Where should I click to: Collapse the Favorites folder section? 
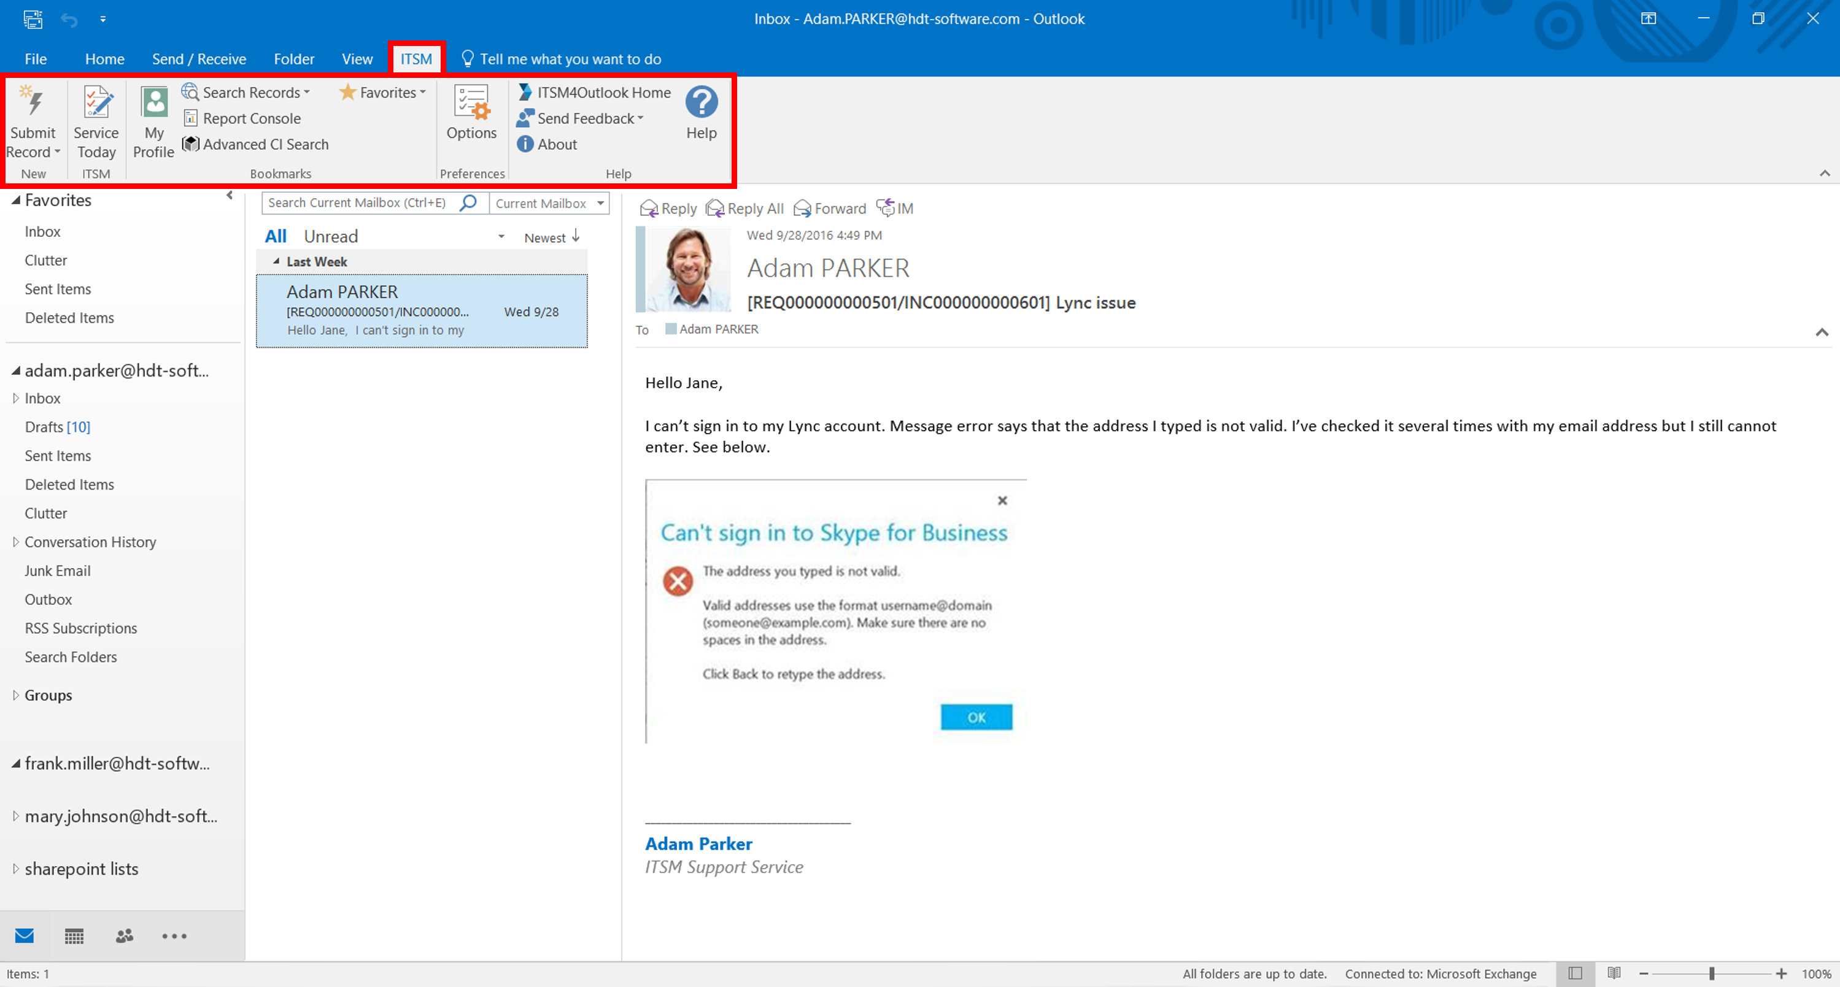coord(15,201)
